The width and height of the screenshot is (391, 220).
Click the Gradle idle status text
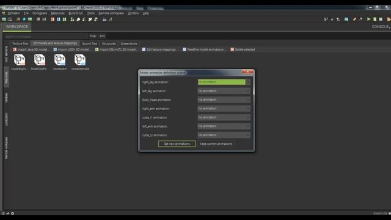tap(380, 213)
